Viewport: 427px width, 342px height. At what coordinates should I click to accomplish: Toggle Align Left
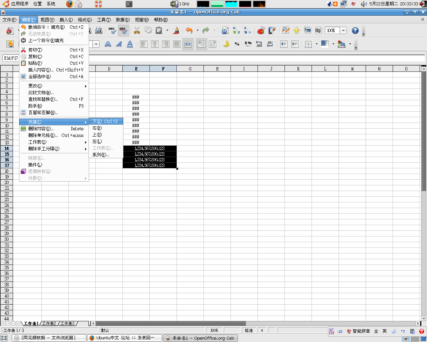pyautogui.click(x=144, y=44)
